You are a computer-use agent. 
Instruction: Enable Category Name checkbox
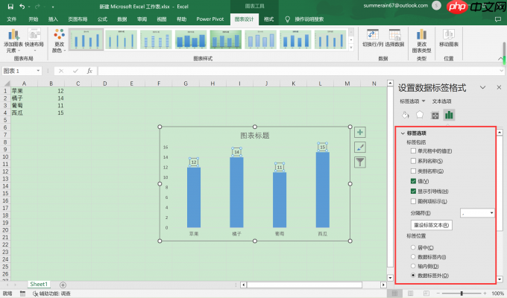click(x=413, y=171)
